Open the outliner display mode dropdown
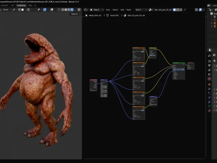The image size is (217, 163). click(x=211, y=10)
